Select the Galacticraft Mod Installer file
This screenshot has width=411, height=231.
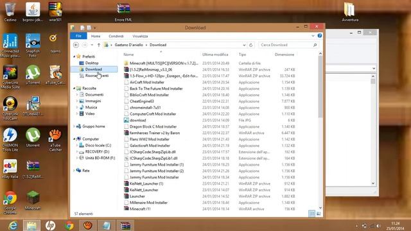(x=150, y=146)
